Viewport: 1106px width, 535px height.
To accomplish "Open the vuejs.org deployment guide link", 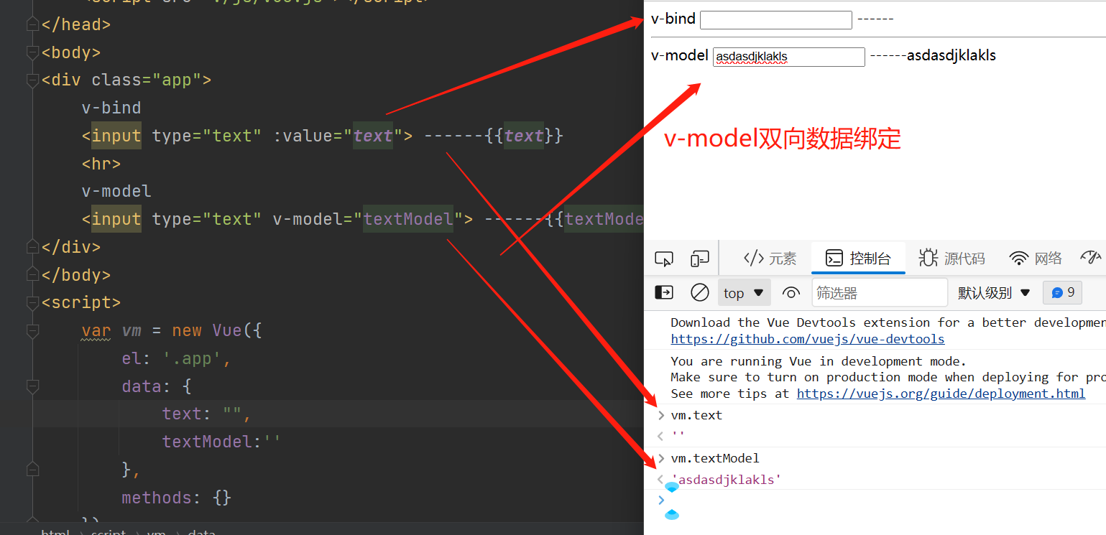I will [941, 394].
